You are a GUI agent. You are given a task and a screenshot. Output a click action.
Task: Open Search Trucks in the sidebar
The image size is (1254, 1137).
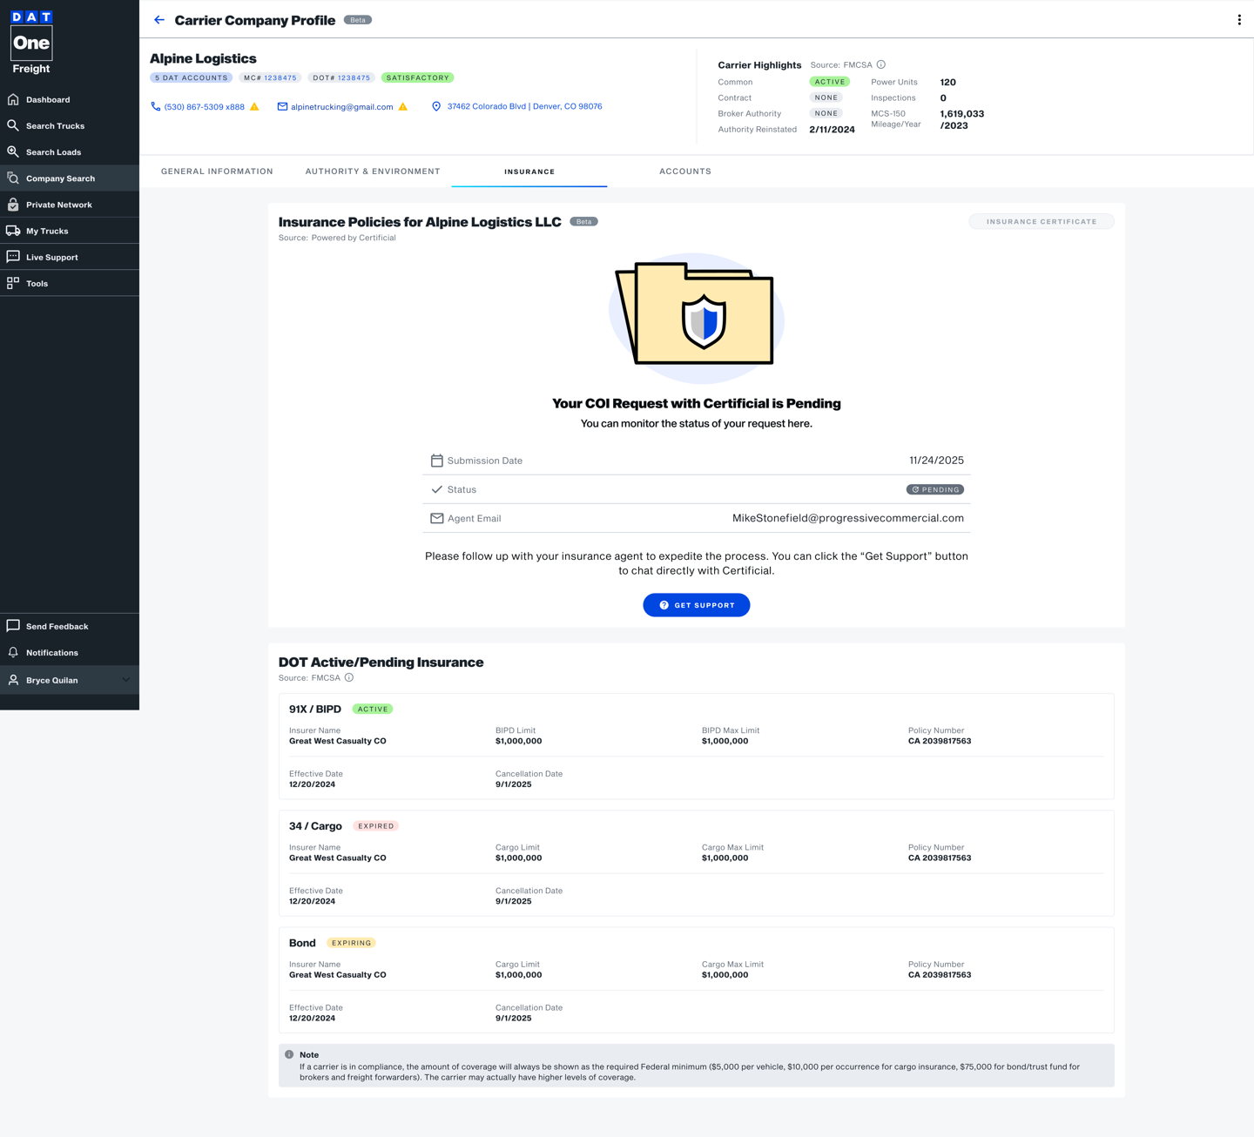pyautogui.click(x=55, y=126)
